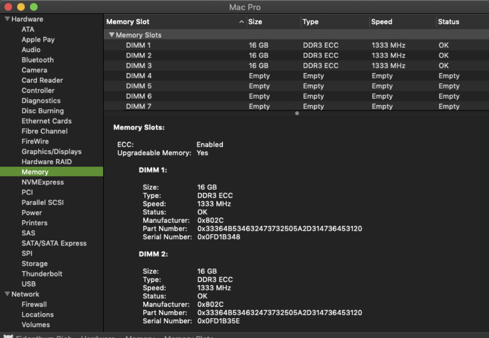The width and height of the screenshot is (489, 338).
Task: Open Hardware RAID information
Action: pyautogui.click(x=47, y=162)
